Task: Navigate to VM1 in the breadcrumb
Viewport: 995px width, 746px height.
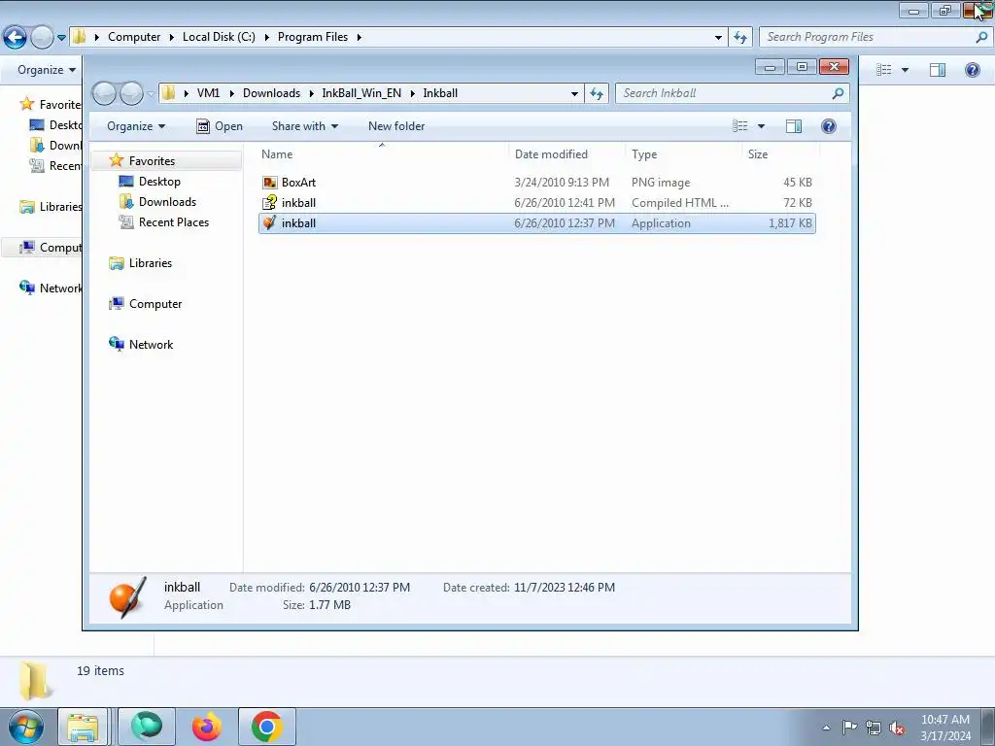Action: [x=208, y=93]
